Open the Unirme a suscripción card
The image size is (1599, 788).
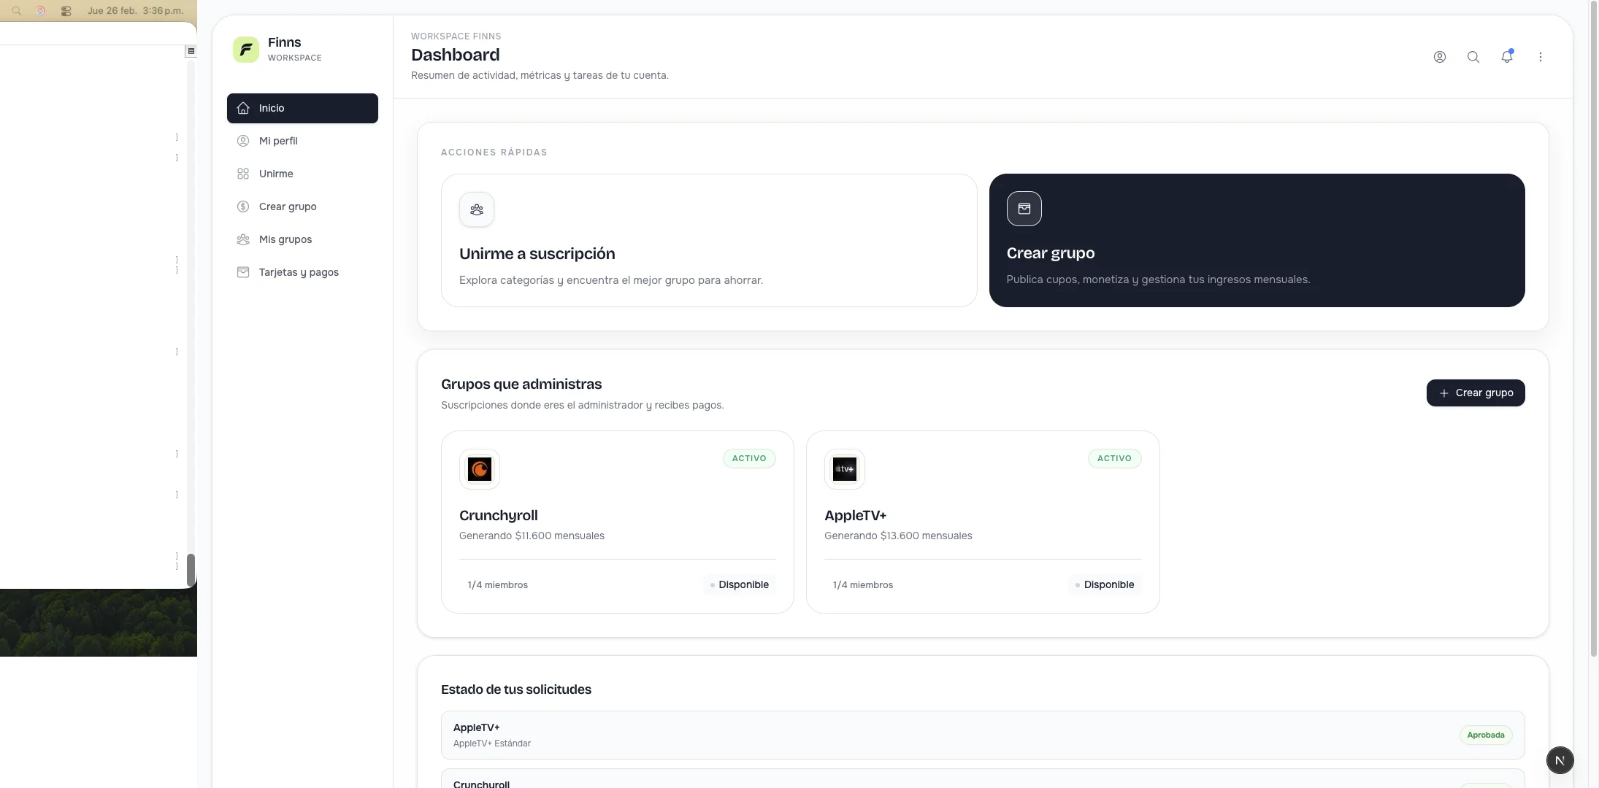tap(707, 241)
